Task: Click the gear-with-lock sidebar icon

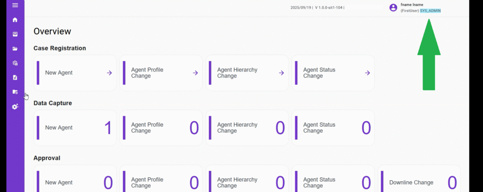Action: [15, 63]
